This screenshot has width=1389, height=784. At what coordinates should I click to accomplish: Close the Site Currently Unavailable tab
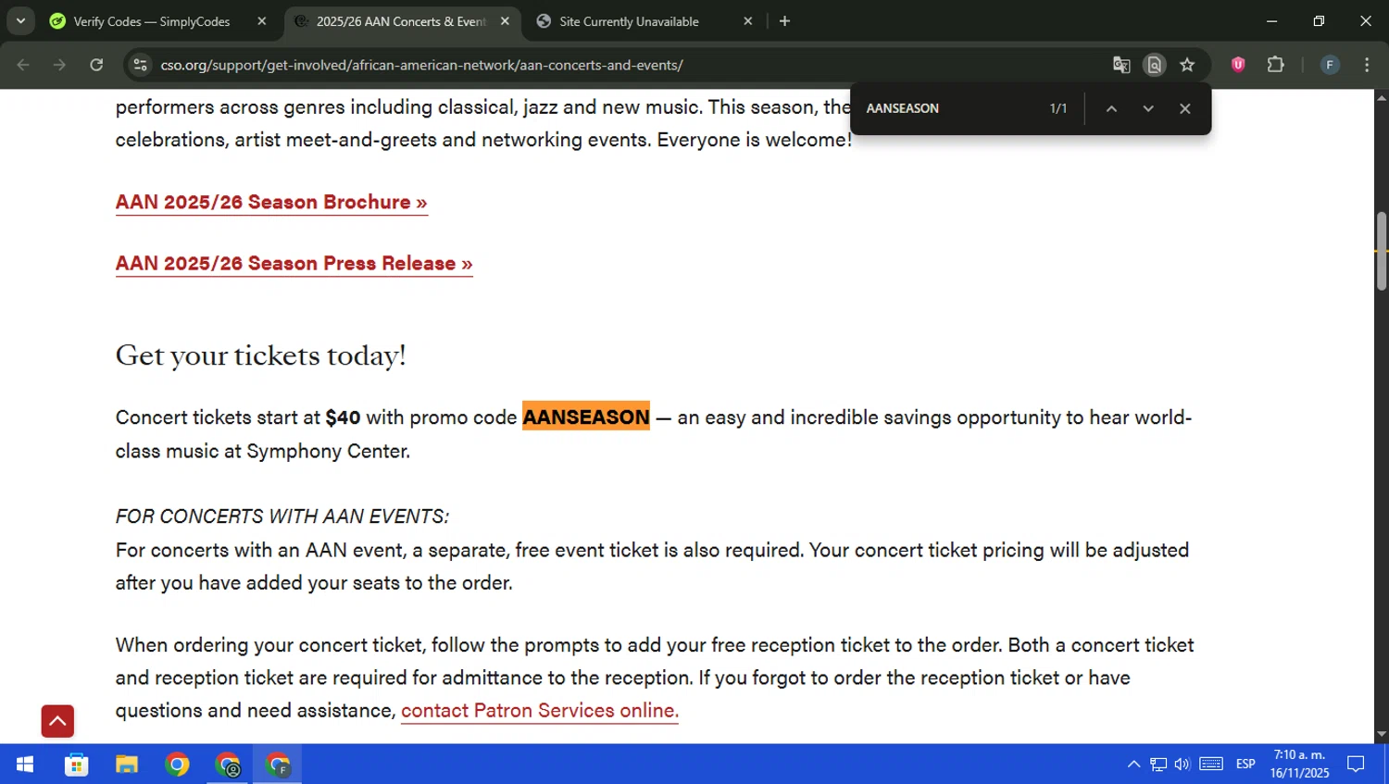pos(748,21)
